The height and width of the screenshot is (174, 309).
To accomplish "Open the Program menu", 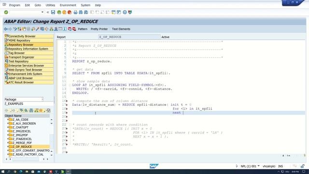I will 14,5.
